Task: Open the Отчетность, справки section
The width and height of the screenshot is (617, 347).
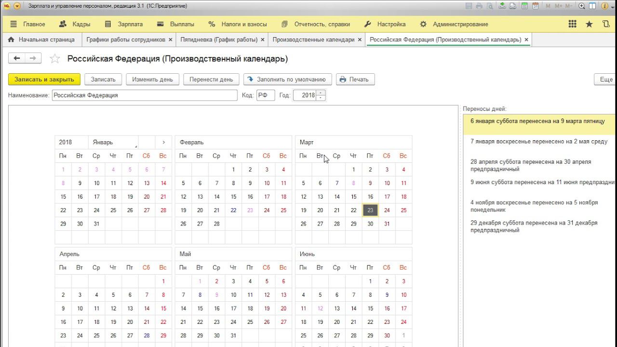Action: 315,24
